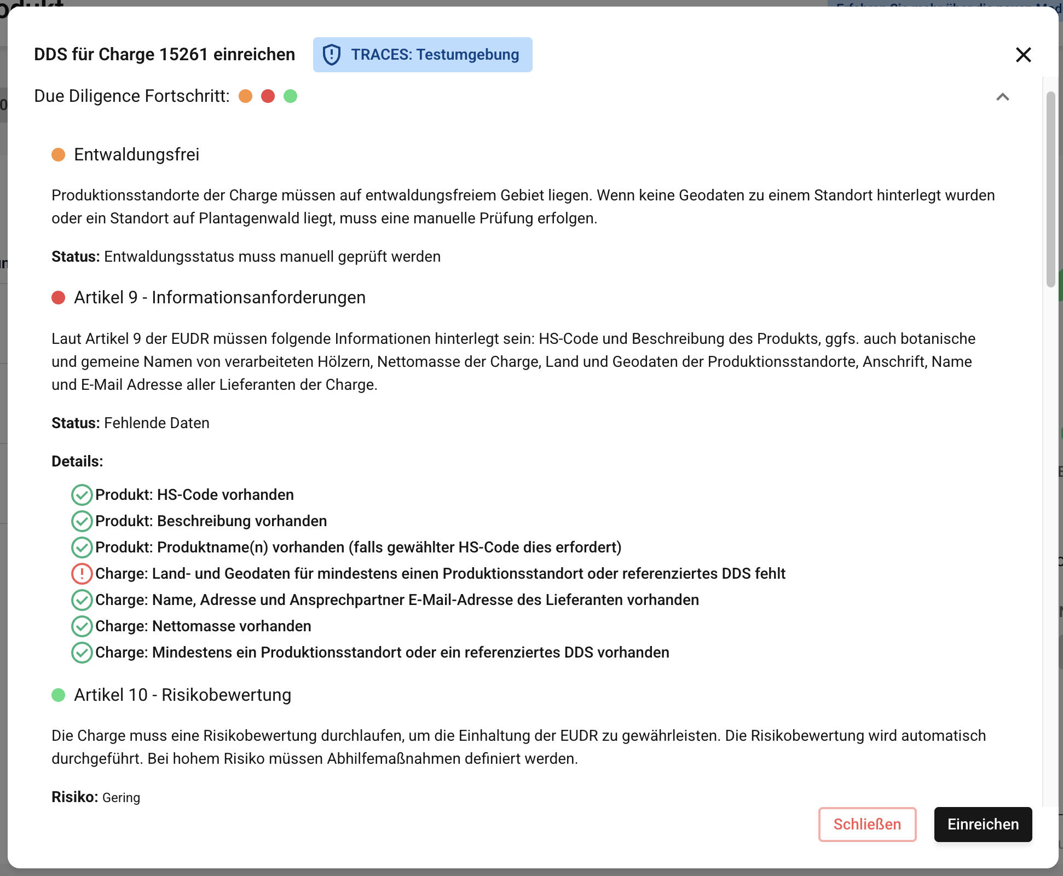Screen dimensions: 1063x876
Task: Click the shield icon in TRACES badge
Action: pyautogui.click(x=332, y=55)
